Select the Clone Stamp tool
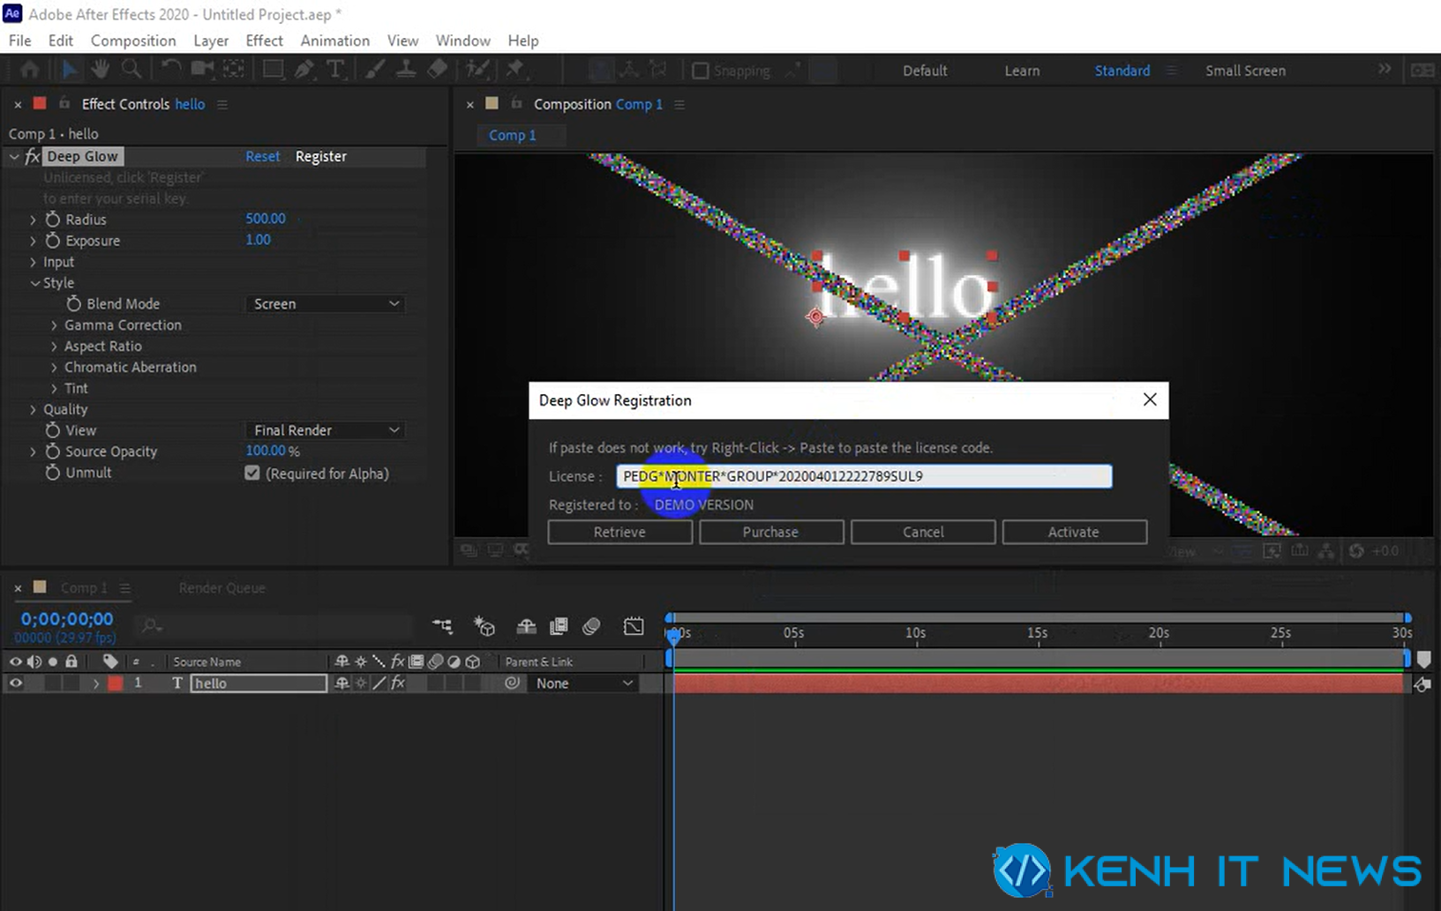 406,70
